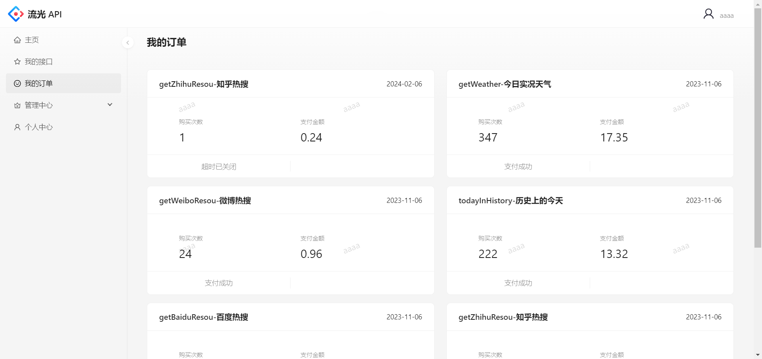
Task: Click payment amount 17.35
Action: click(614, 137)
